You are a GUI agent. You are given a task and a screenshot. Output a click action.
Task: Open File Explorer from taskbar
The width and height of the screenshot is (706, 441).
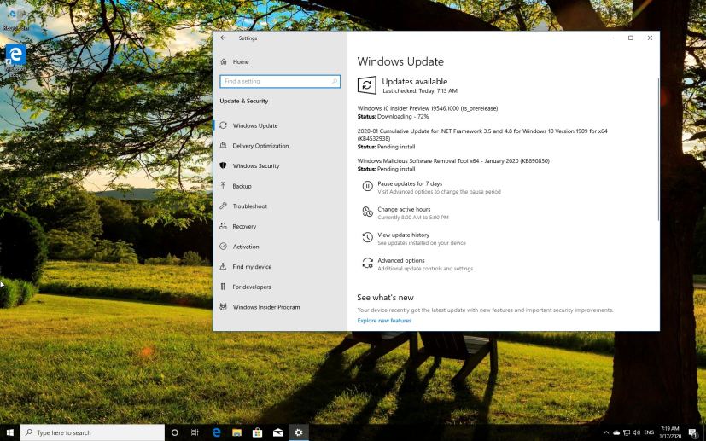click(x=236, y=432)
